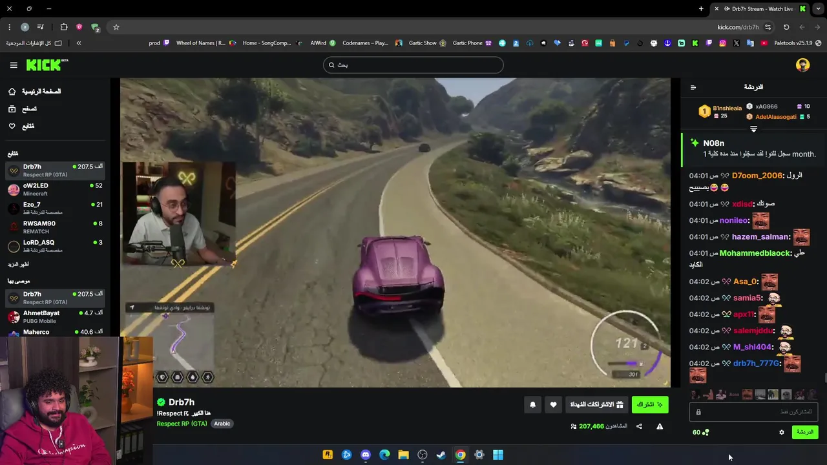Image resolution: width=827 pixels, height=465 pixels.
Task: Toggle stream notifications bell
Action: [x=532, y=405]
